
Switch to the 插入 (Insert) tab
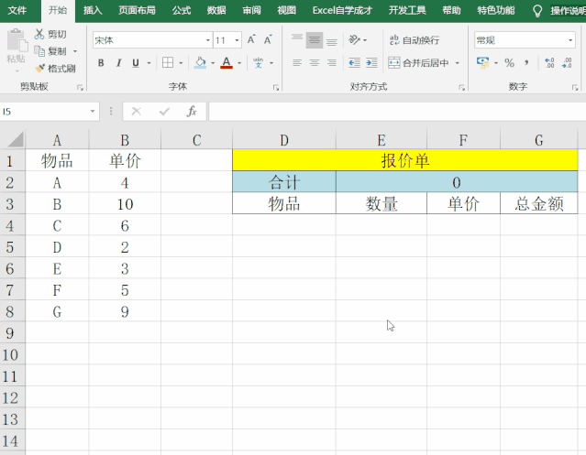pos(93,10)
